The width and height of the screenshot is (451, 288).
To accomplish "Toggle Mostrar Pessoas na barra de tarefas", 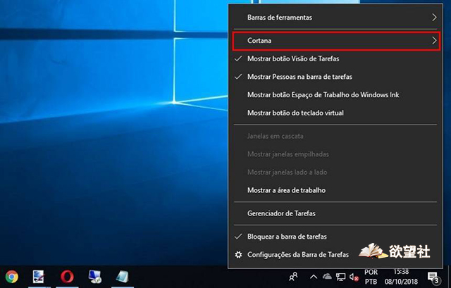I will [335, 77].
